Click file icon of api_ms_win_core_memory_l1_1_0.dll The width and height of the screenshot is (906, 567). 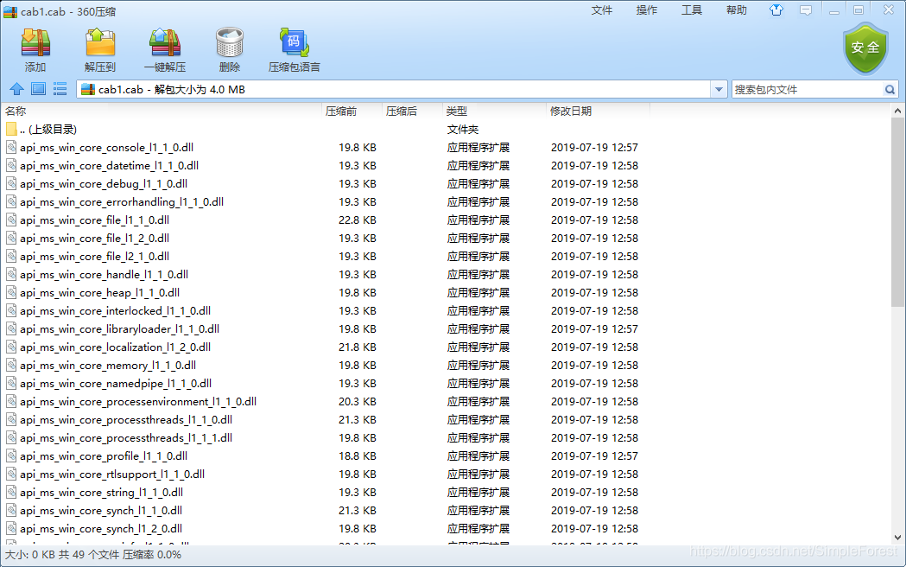click(x=11, y=366)
